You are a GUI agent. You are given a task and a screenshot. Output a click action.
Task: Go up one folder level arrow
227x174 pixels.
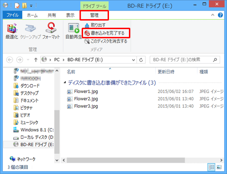click(36, 60)
